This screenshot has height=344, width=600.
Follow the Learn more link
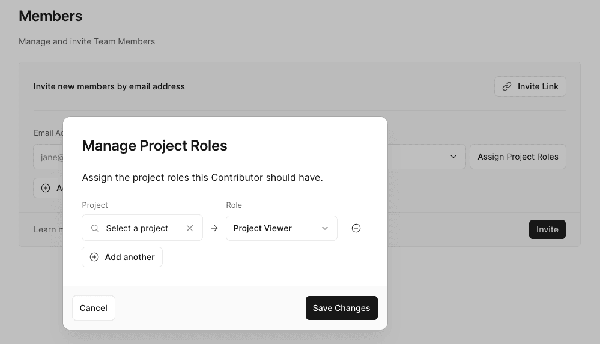[x=45, y=229]
